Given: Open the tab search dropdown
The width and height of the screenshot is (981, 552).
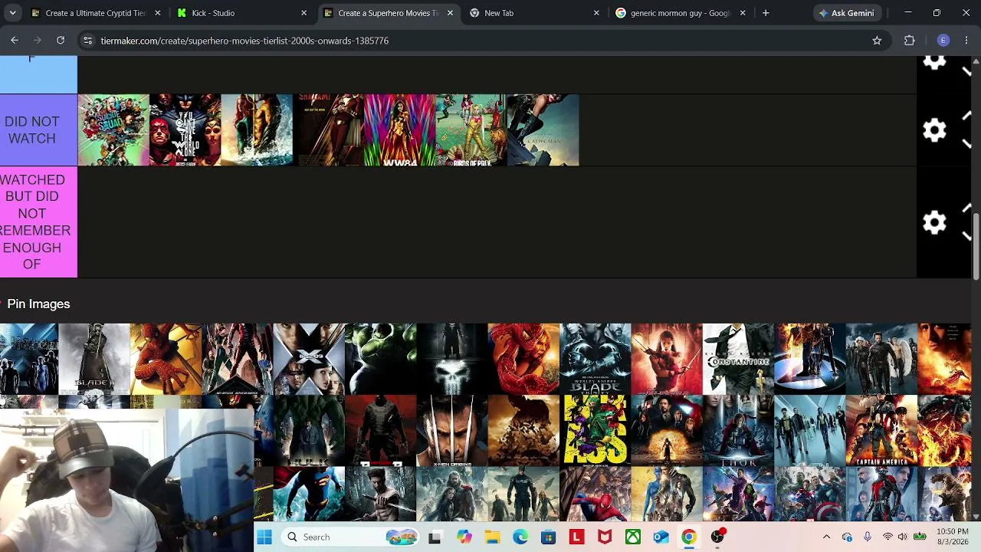Looking at the screenshot, I should [12, 13].
